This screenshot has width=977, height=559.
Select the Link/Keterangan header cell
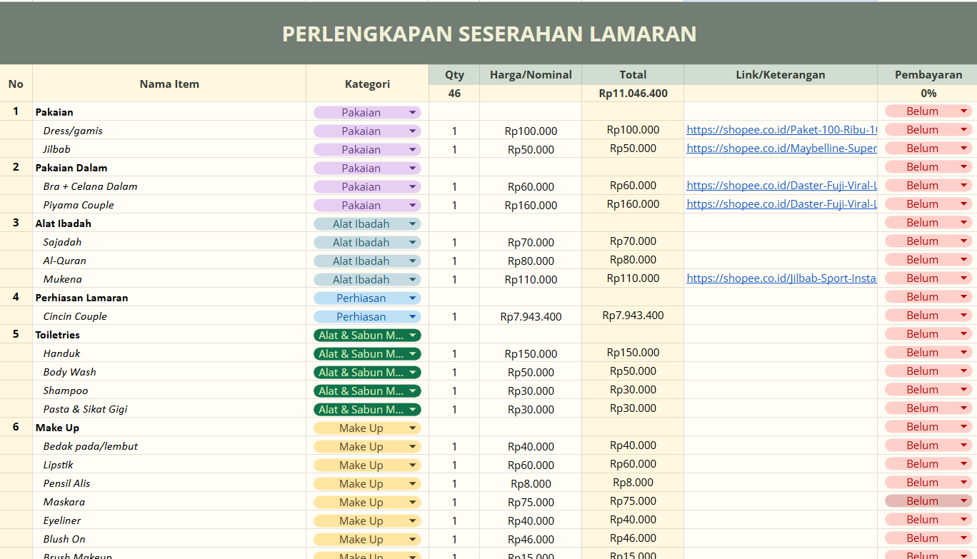(x=780, y=74)
